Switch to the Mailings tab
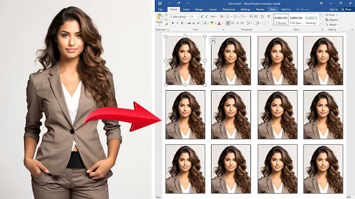This screenshot has height=199, width=355. [x=246, y=9]
